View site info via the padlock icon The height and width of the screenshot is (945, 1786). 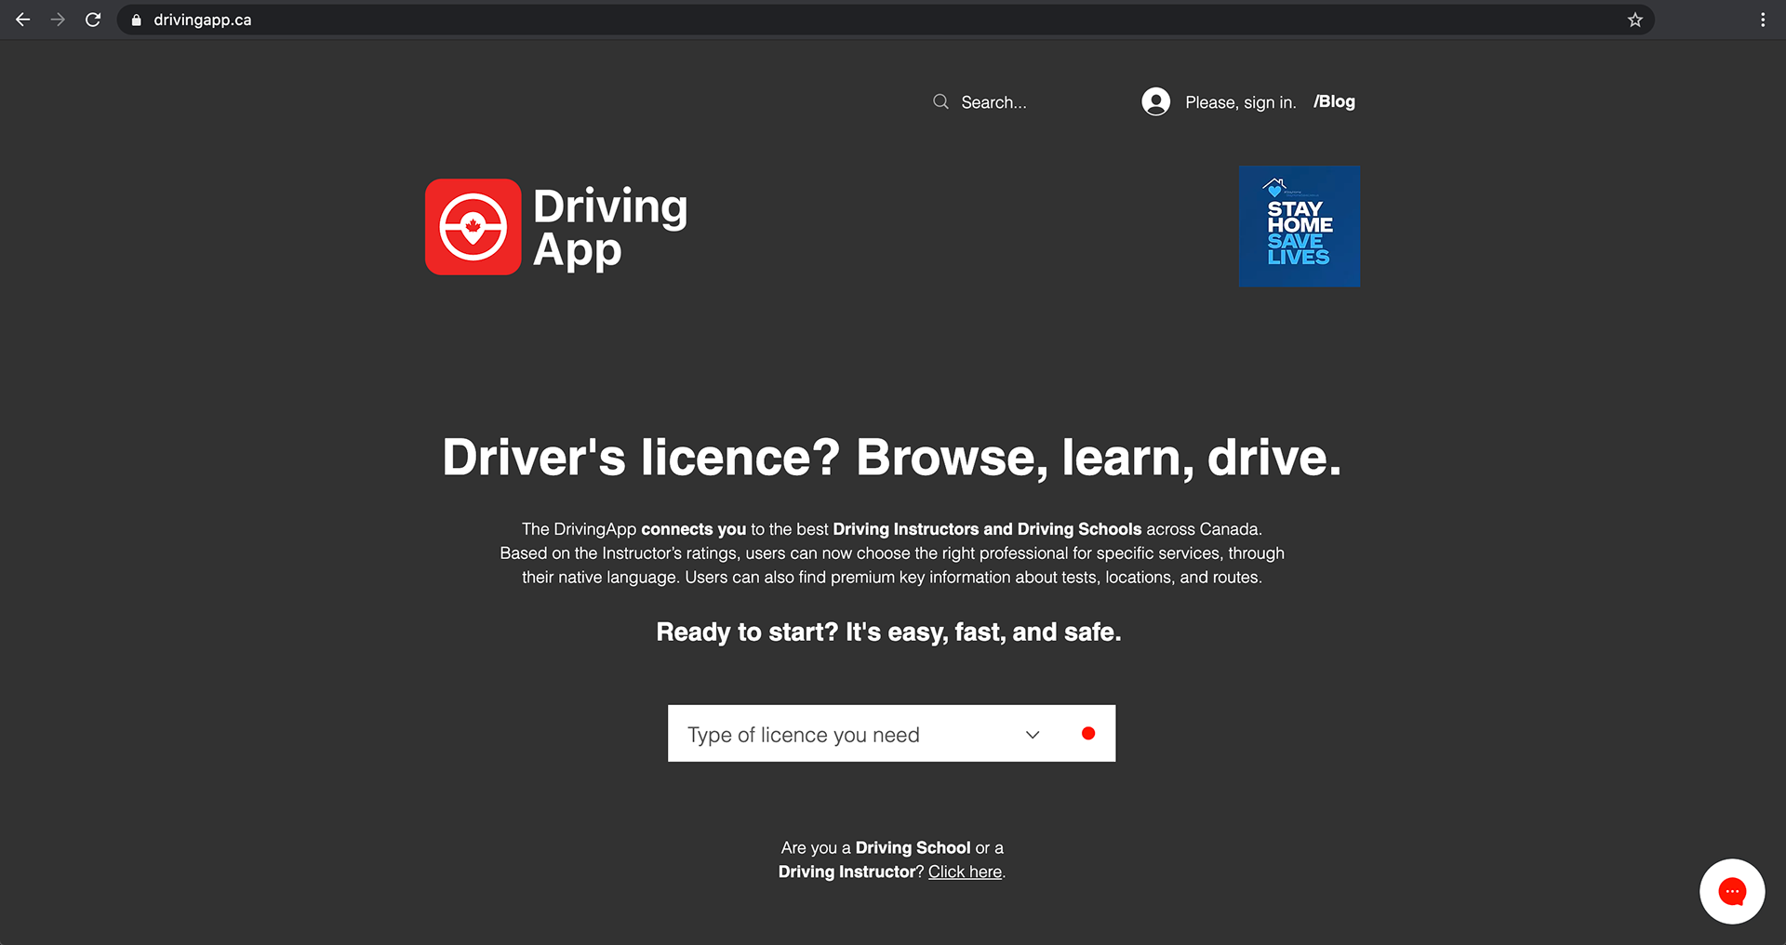coord(137,20)
